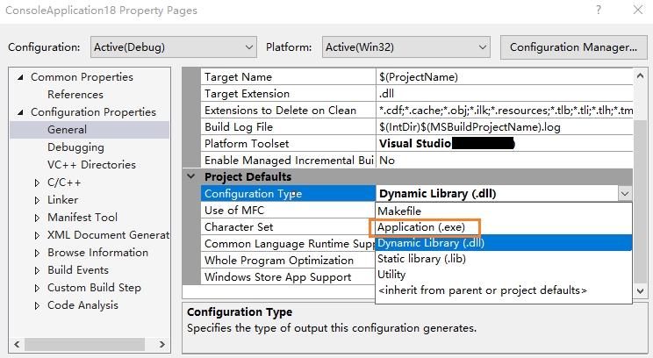Choose Makefile configuration type option
Screen dimensions: 653x358
click(398, 211)
